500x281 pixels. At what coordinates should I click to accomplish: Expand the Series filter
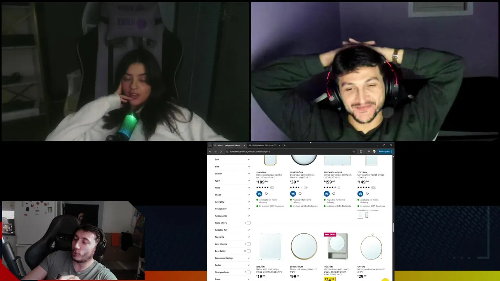(232, 265)
